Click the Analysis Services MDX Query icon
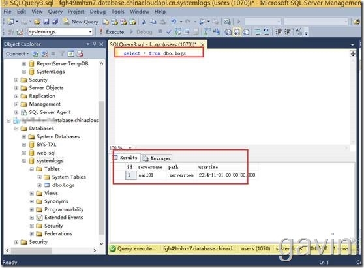 tap(115, 22)
